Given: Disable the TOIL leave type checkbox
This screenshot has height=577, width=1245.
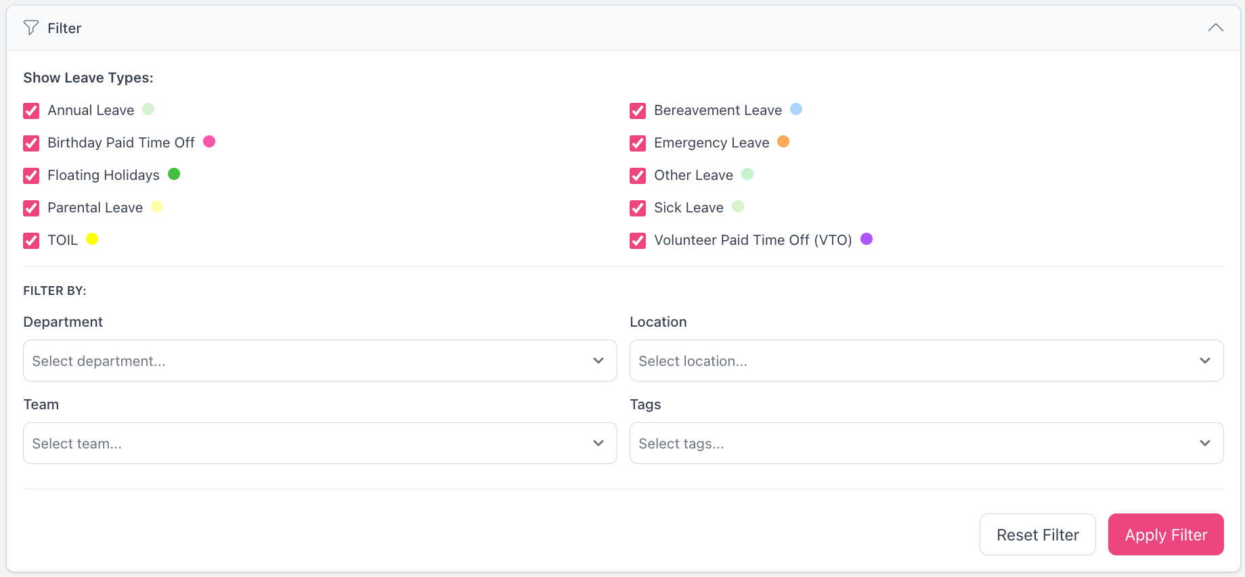Looking at the screenshot, I should tap(31, 240).
